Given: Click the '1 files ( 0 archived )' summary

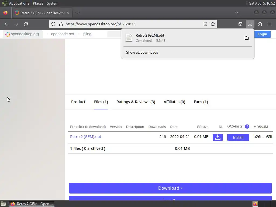Looking at the screenshot, I should point(88,149).
